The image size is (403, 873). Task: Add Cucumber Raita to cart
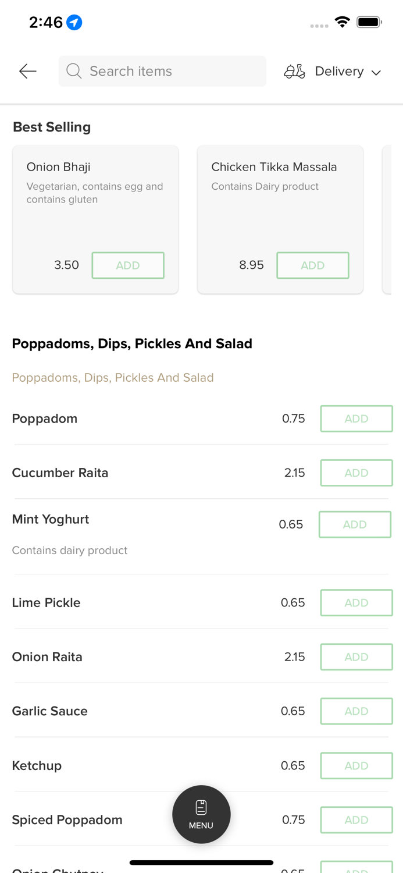coord(356,473)
